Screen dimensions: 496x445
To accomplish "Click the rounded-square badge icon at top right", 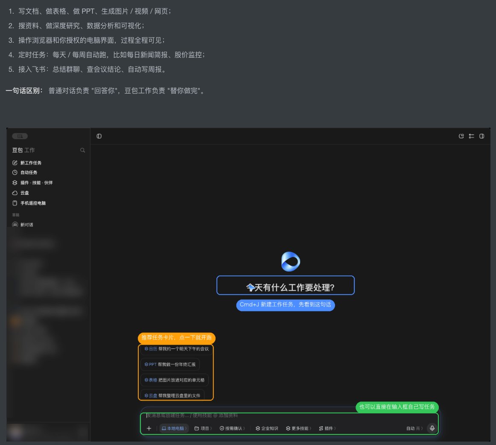I will (461, 136).
